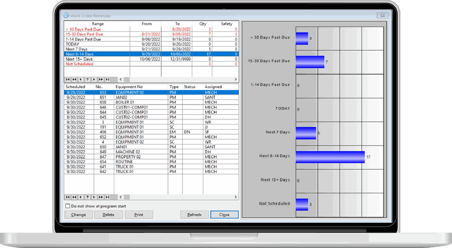Click the Range column header
The width and height of the screenshot is (452, 248).
pyautogui.click(x=98, y=24)
